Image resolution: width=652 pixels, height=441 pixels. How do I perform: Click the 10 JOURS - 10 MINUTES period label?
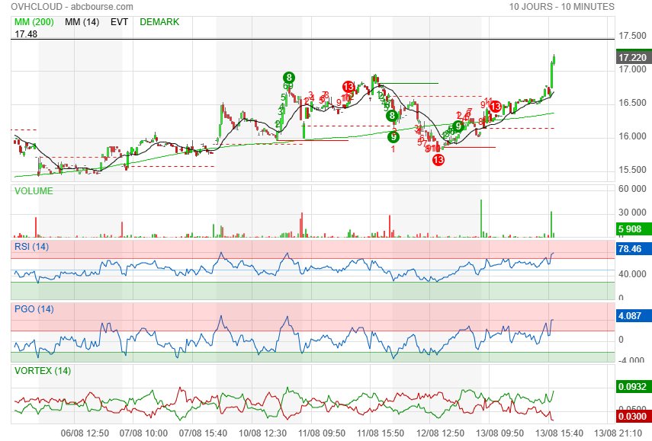562,7
